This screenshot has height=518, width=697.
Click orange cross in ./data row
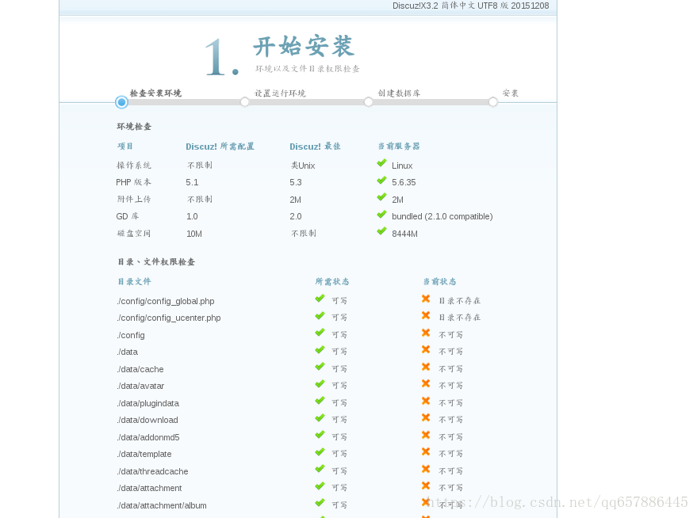click(426, 349)
